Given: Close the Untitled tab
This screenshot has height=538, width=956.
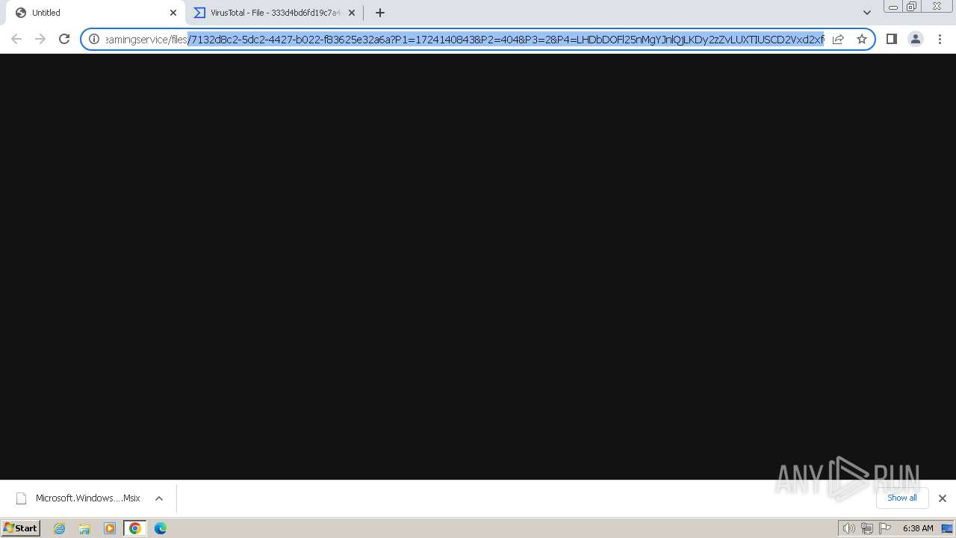Looking at the screenshot, I should tap(173, 13).
